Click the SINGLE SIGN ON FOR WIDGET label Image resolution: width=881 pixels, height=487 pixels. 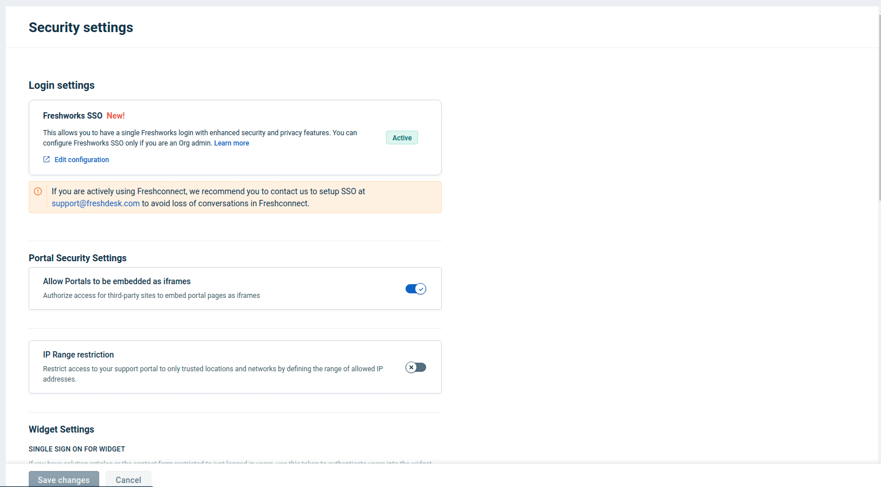click(77, 449)
